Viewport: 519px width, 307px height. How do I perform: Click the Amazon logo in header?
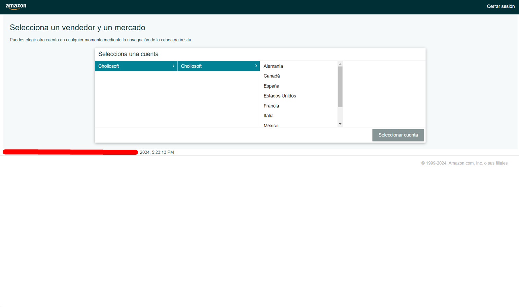click(16, 6)
